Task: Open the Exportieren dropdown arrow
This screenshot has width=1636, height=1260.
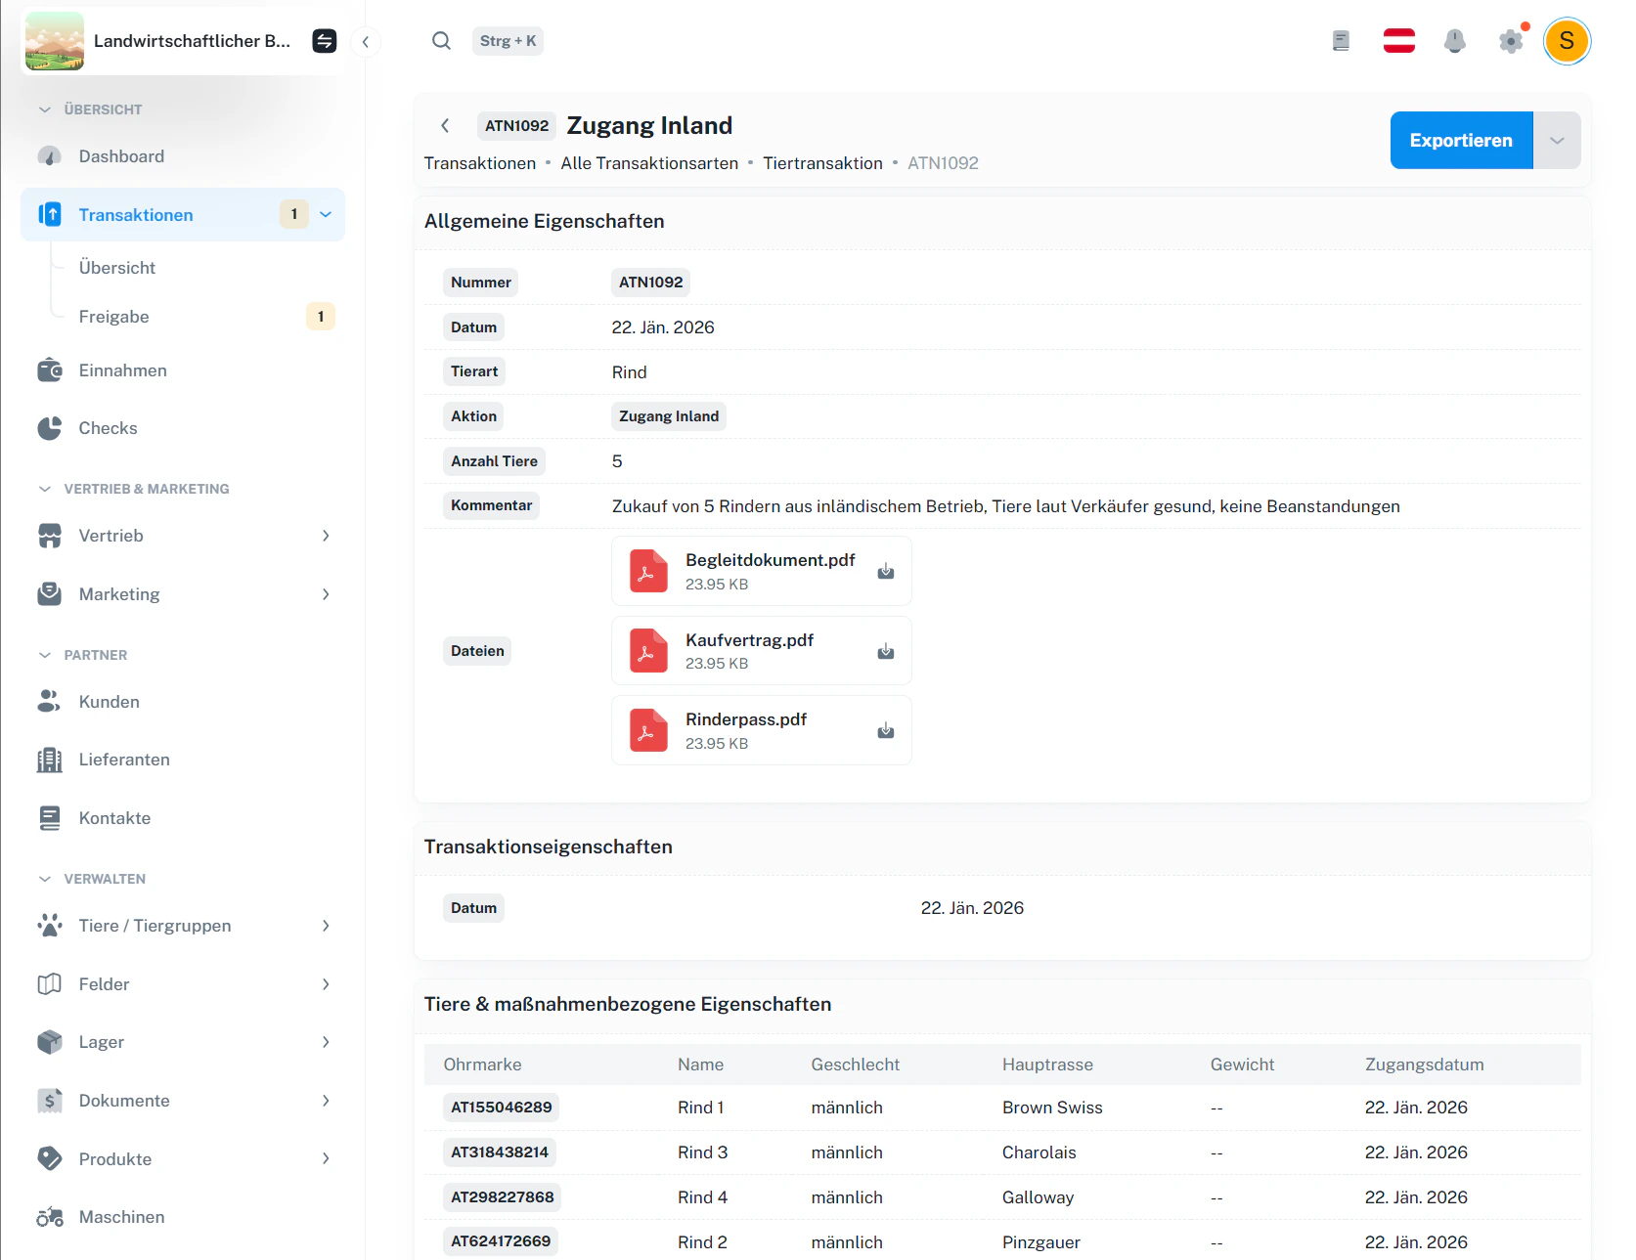Action: click(1557, 141)
